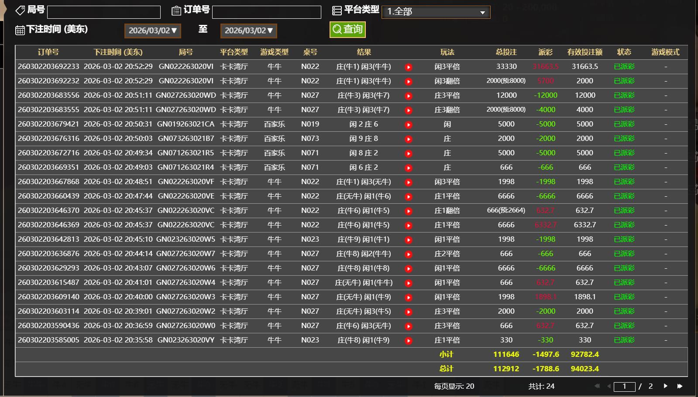
Task: Open the end date picker
Action: (248, 31)
